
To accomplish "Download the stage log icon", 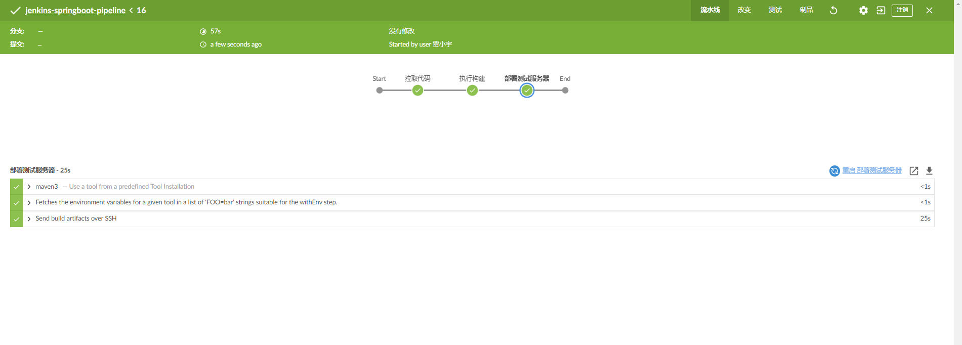I will [929, 171].
